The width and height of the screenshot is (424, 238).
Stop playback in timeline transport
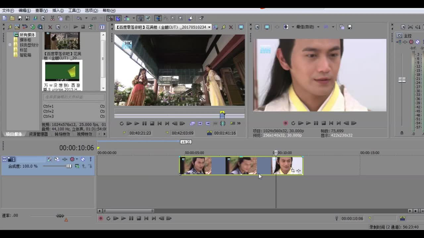pos(139,218)
